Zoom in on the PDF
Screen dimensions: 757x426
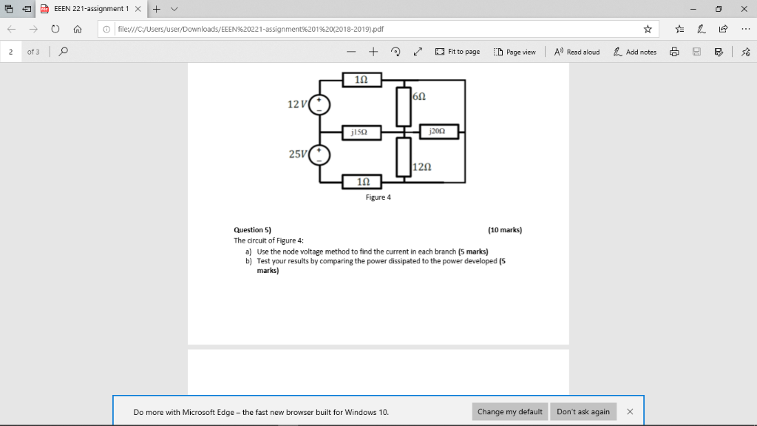(373, 52)
